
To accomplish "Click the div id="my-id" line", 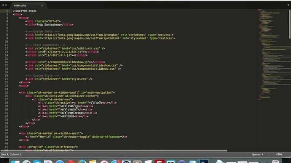I will [x=49, y=147].
